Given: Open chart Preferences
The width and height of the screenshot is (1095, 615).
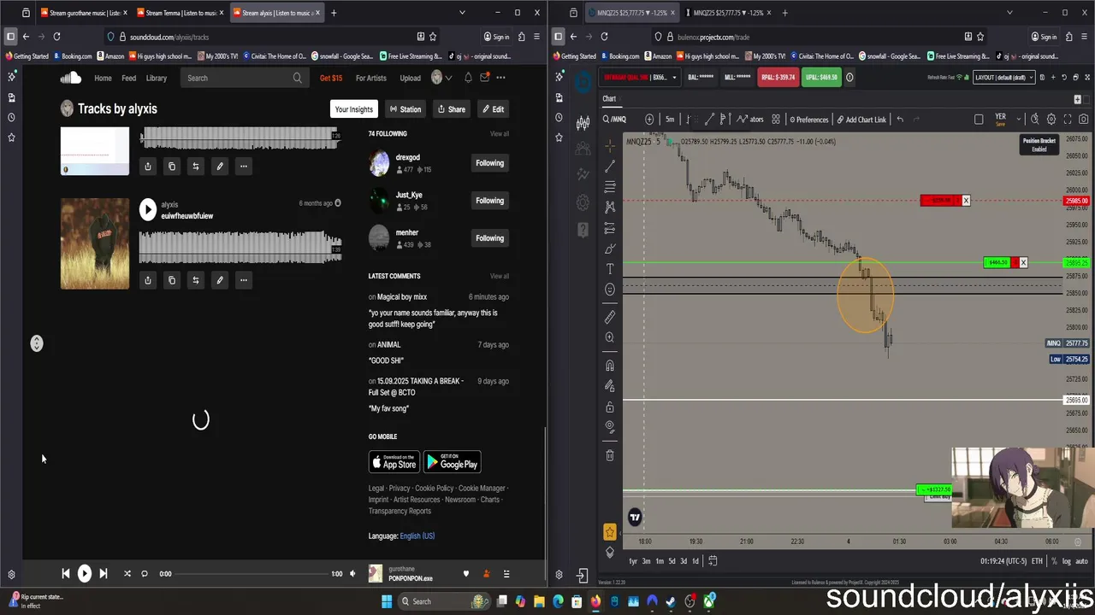Looking at the screenshot, I should (809, 120).
